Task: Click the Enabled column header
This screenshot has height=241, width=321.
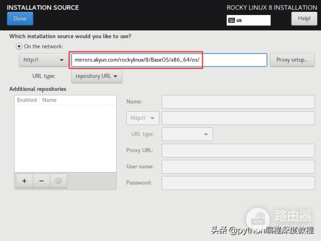Action: (27, 100)
